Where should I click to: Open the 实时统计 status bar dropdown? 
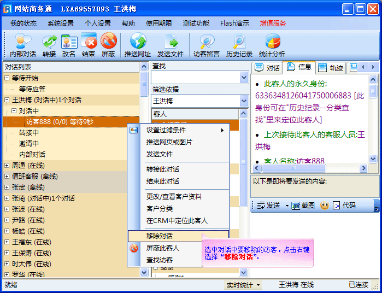(x=244, y=285)
